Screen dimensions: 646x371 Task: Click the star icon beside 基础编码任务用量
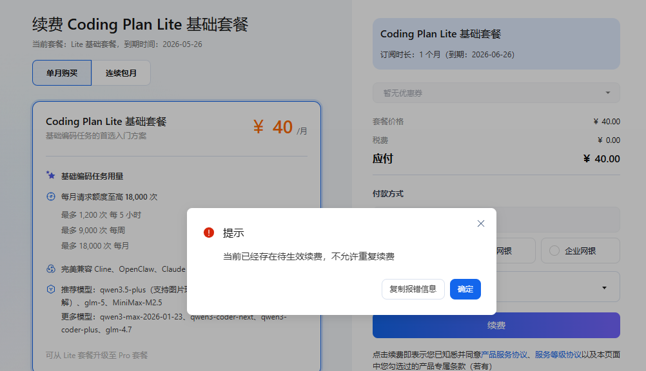(51, 175)
